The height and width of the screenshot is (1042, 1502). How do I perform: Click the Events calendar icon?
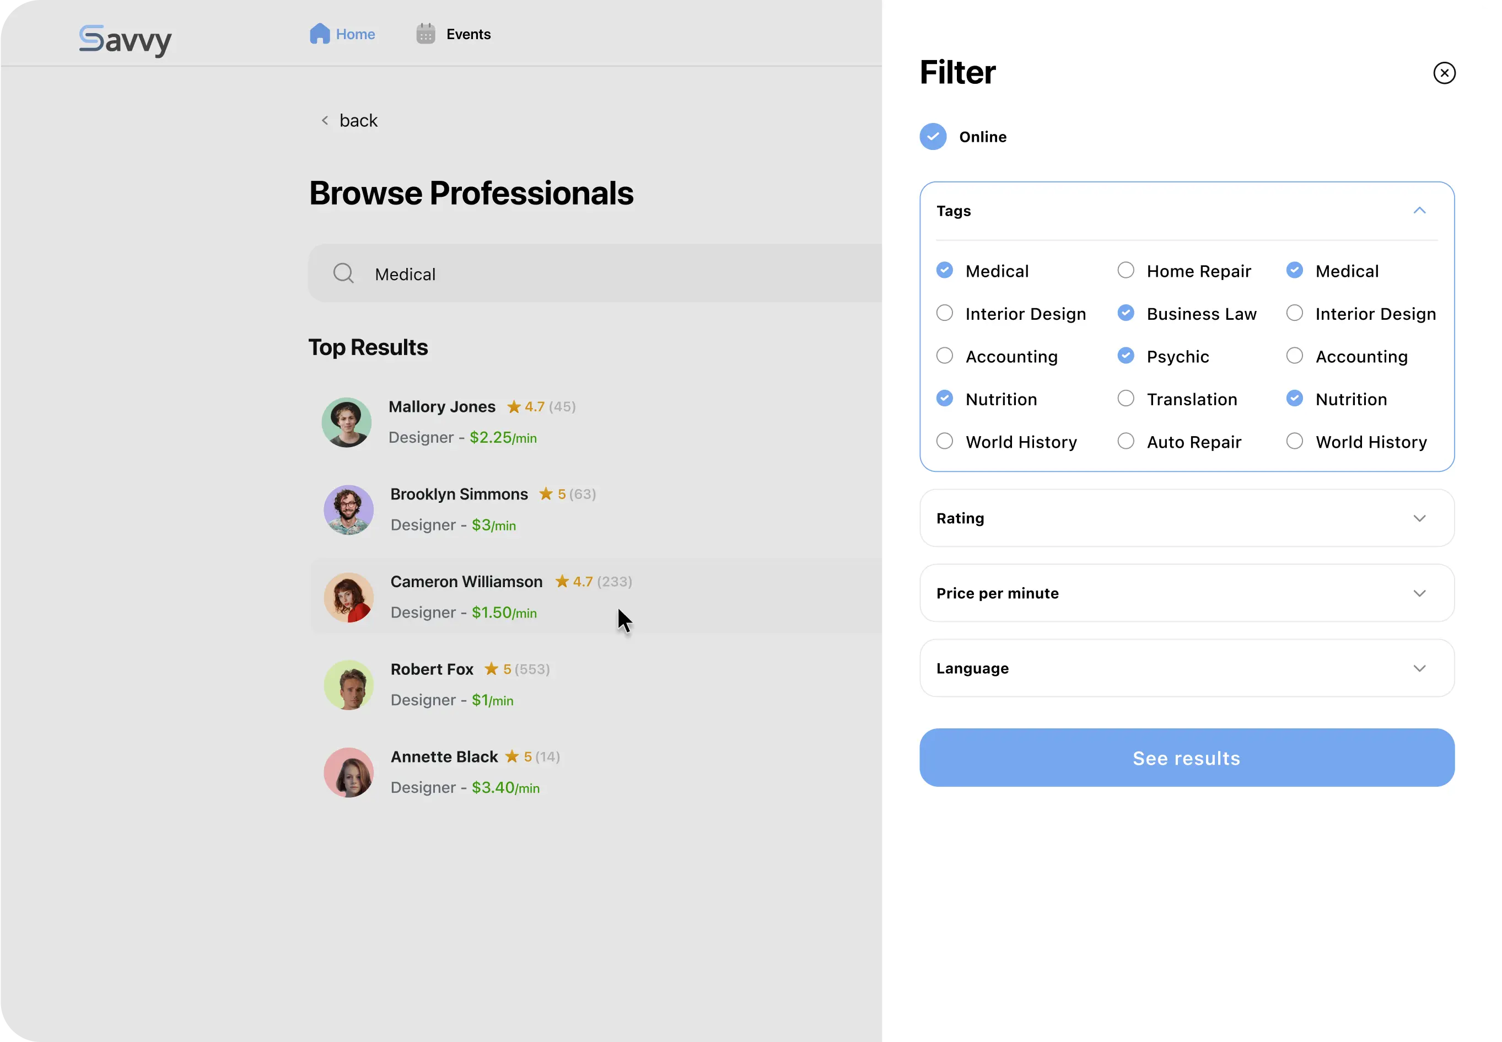click(426, 34)
